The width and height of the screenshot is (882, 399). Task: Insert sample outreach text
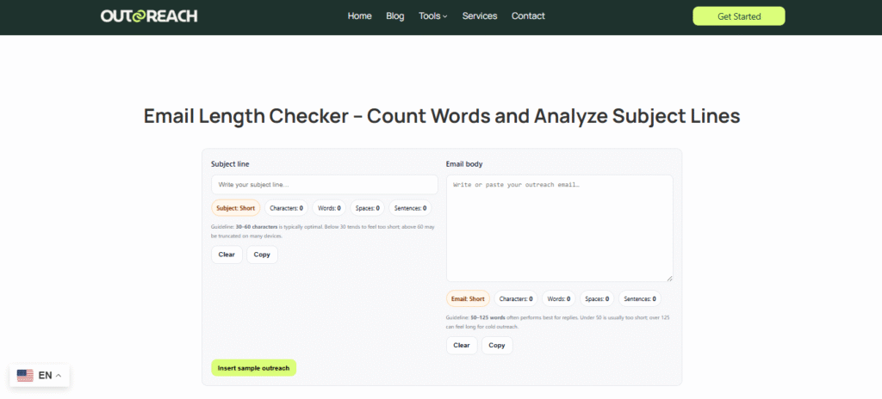tap(253, 368)
